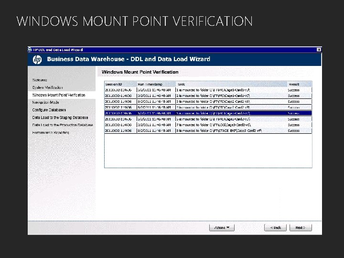Viewport: 344px width, 258px height.
Task: Close the DDL and Data Load Wizard window
Action: point(319,50)
